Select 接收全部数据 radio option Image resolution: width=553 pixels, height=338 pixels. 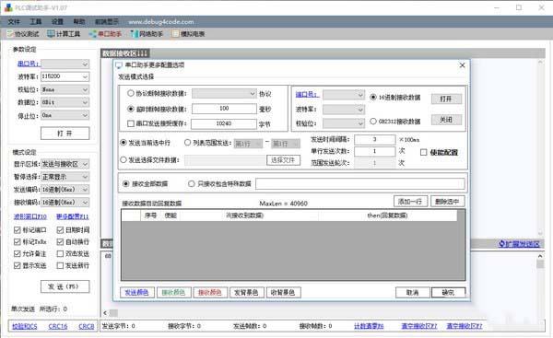(126, 183)
